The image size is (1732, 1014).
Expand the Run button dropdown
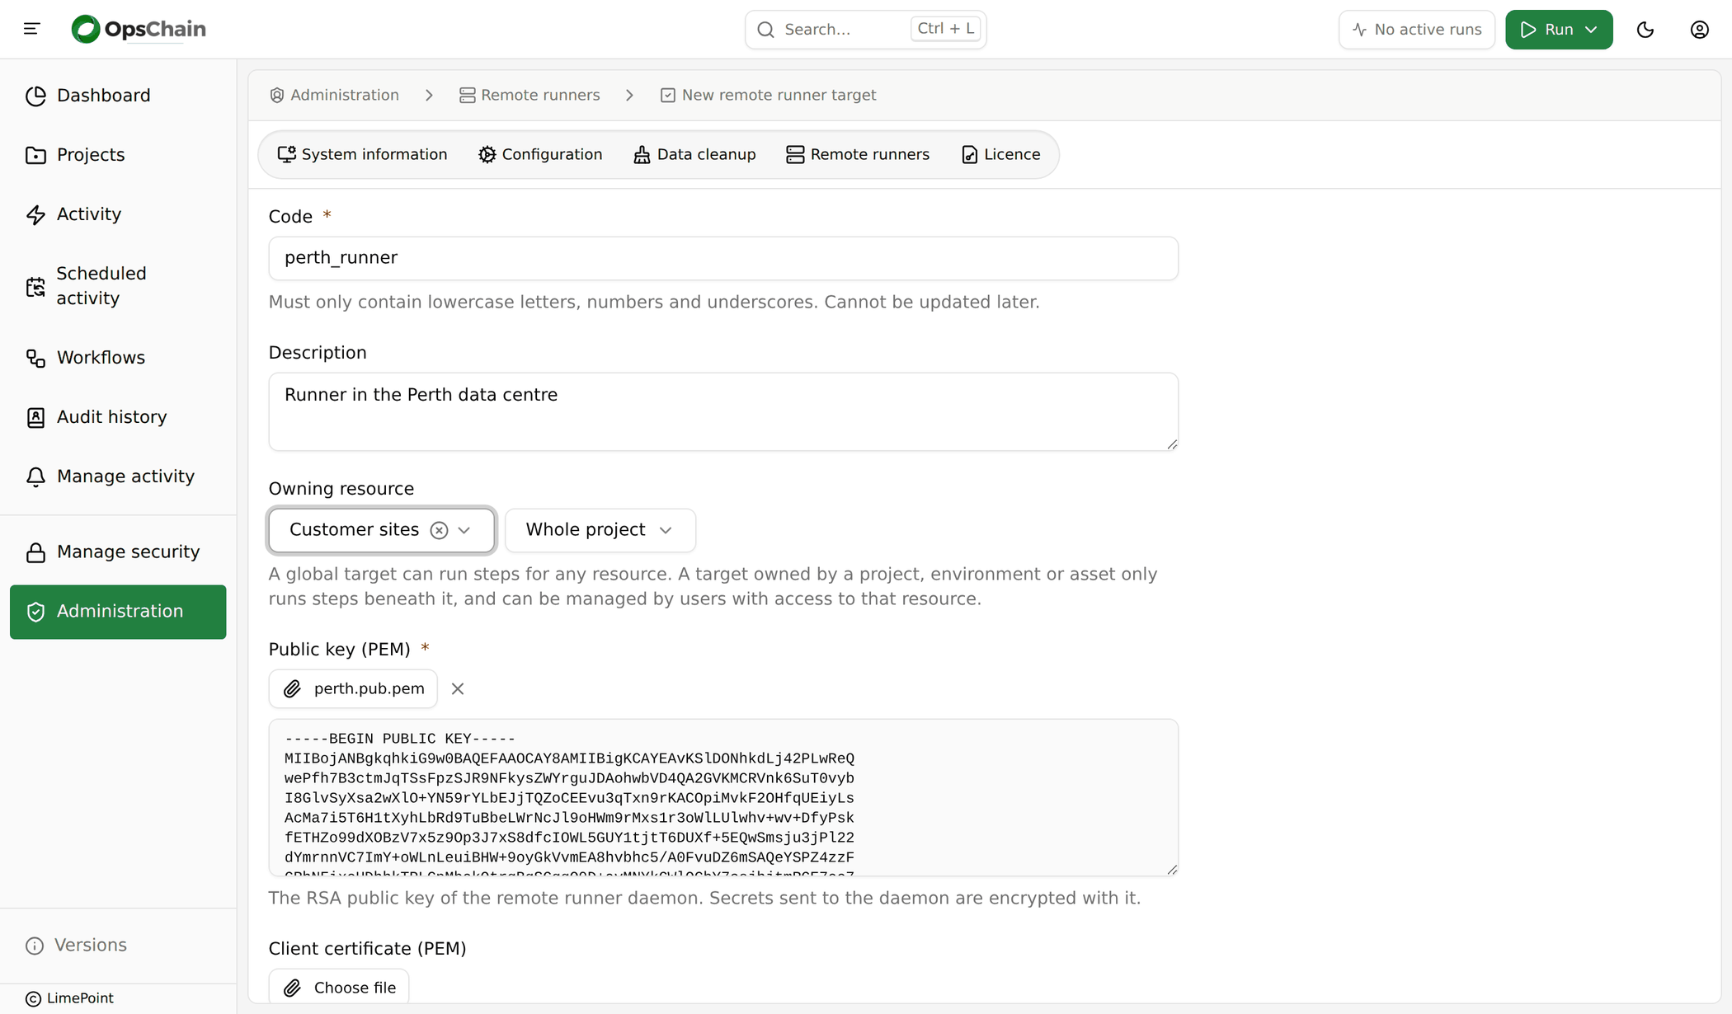pyautogui.click(x=1591, y=30)
